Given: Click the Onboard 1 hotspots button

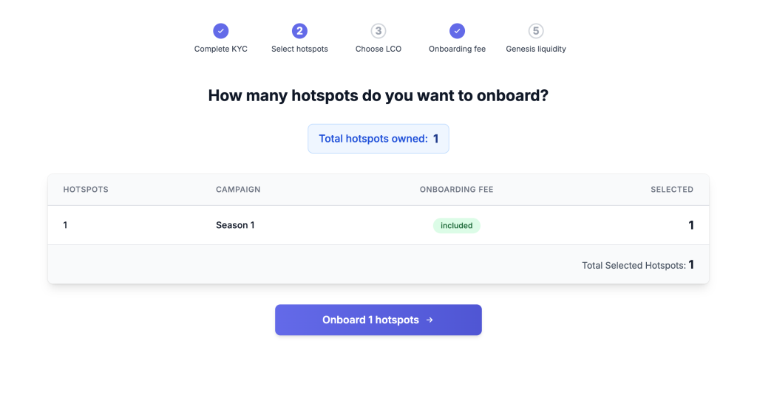Looking at the screenshot, I should click(x=378, y=320).
